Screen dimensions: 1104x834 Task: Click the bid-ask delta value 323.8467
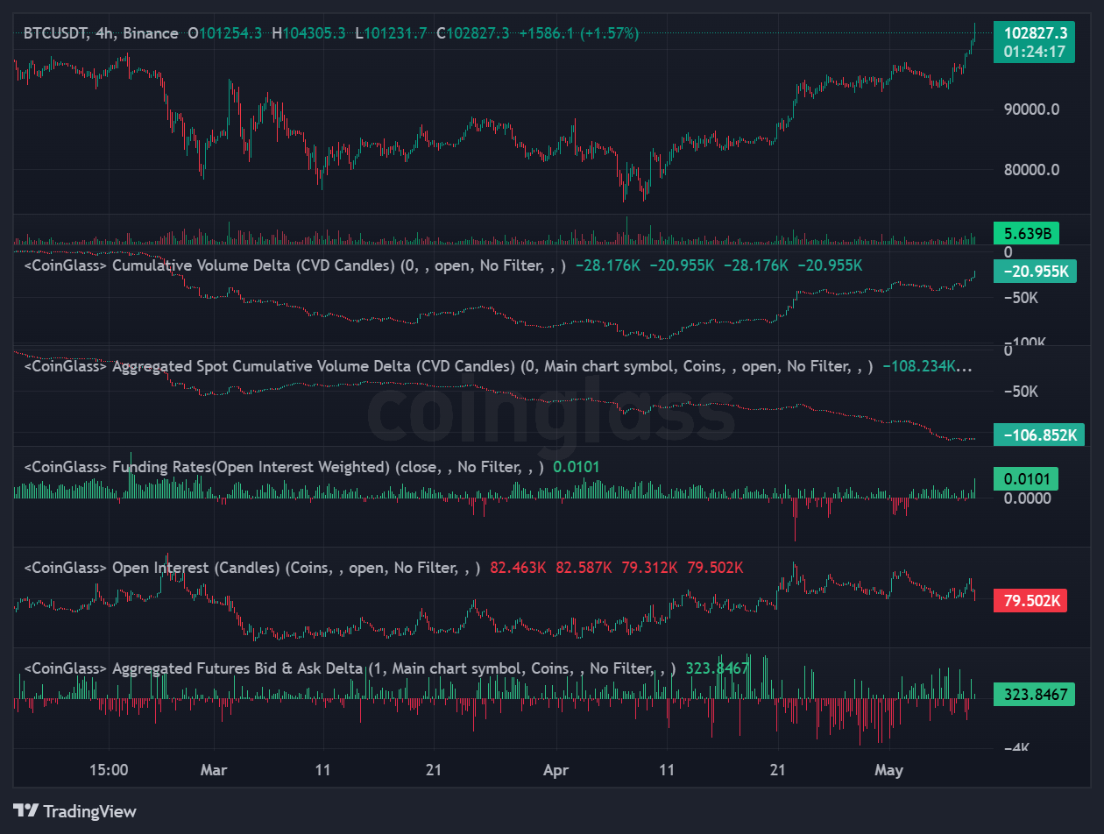click(1033, 694)
